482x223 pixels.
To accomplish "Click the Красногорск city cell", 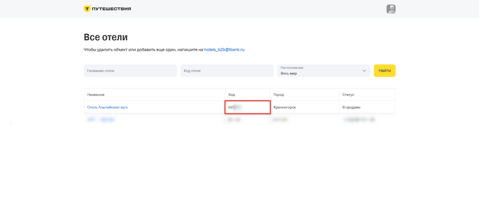I will click(285, 107).
